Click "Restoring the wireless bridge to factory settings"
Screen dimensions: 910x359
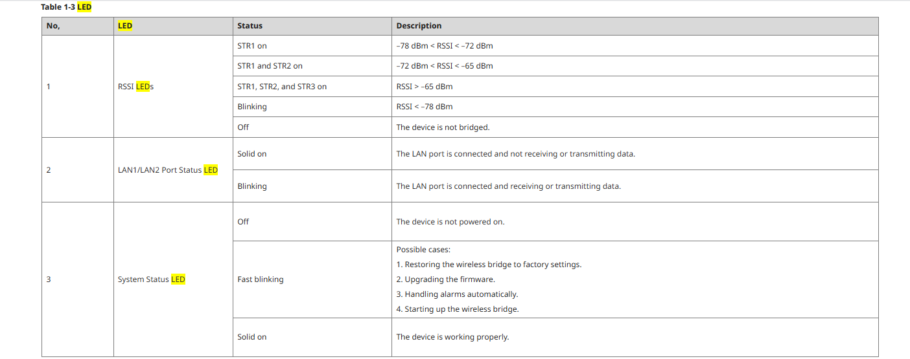[493, 265]
